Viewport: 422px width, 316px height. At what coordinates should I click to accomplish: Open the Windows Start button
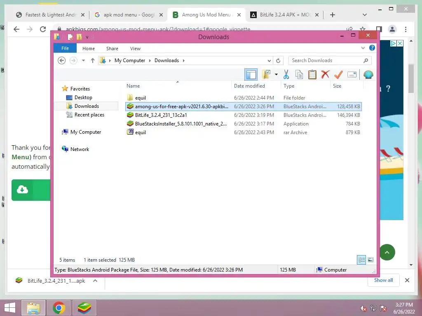[10, 308]
